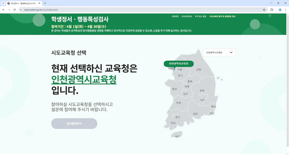Open the 검사참여안내 menu item
The height and width of the screenshot is (155, 289).
pos(187,17)
